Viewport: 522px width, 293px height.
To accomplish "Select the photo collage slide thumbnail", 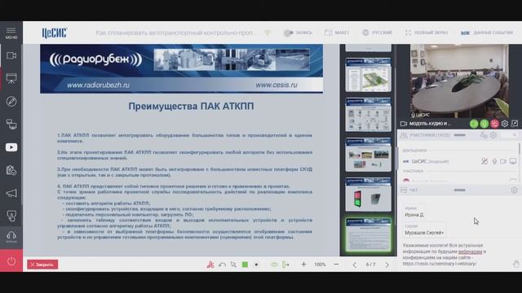I will click(368, 155).
